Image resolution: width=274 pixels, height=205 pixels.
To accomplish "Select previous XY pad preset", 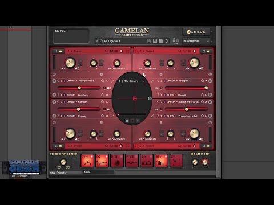I will [120, 81].
